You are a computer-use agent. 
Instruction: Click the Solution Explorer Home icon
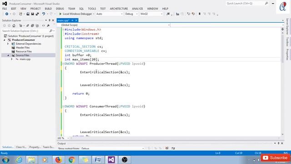coord(14,26)
